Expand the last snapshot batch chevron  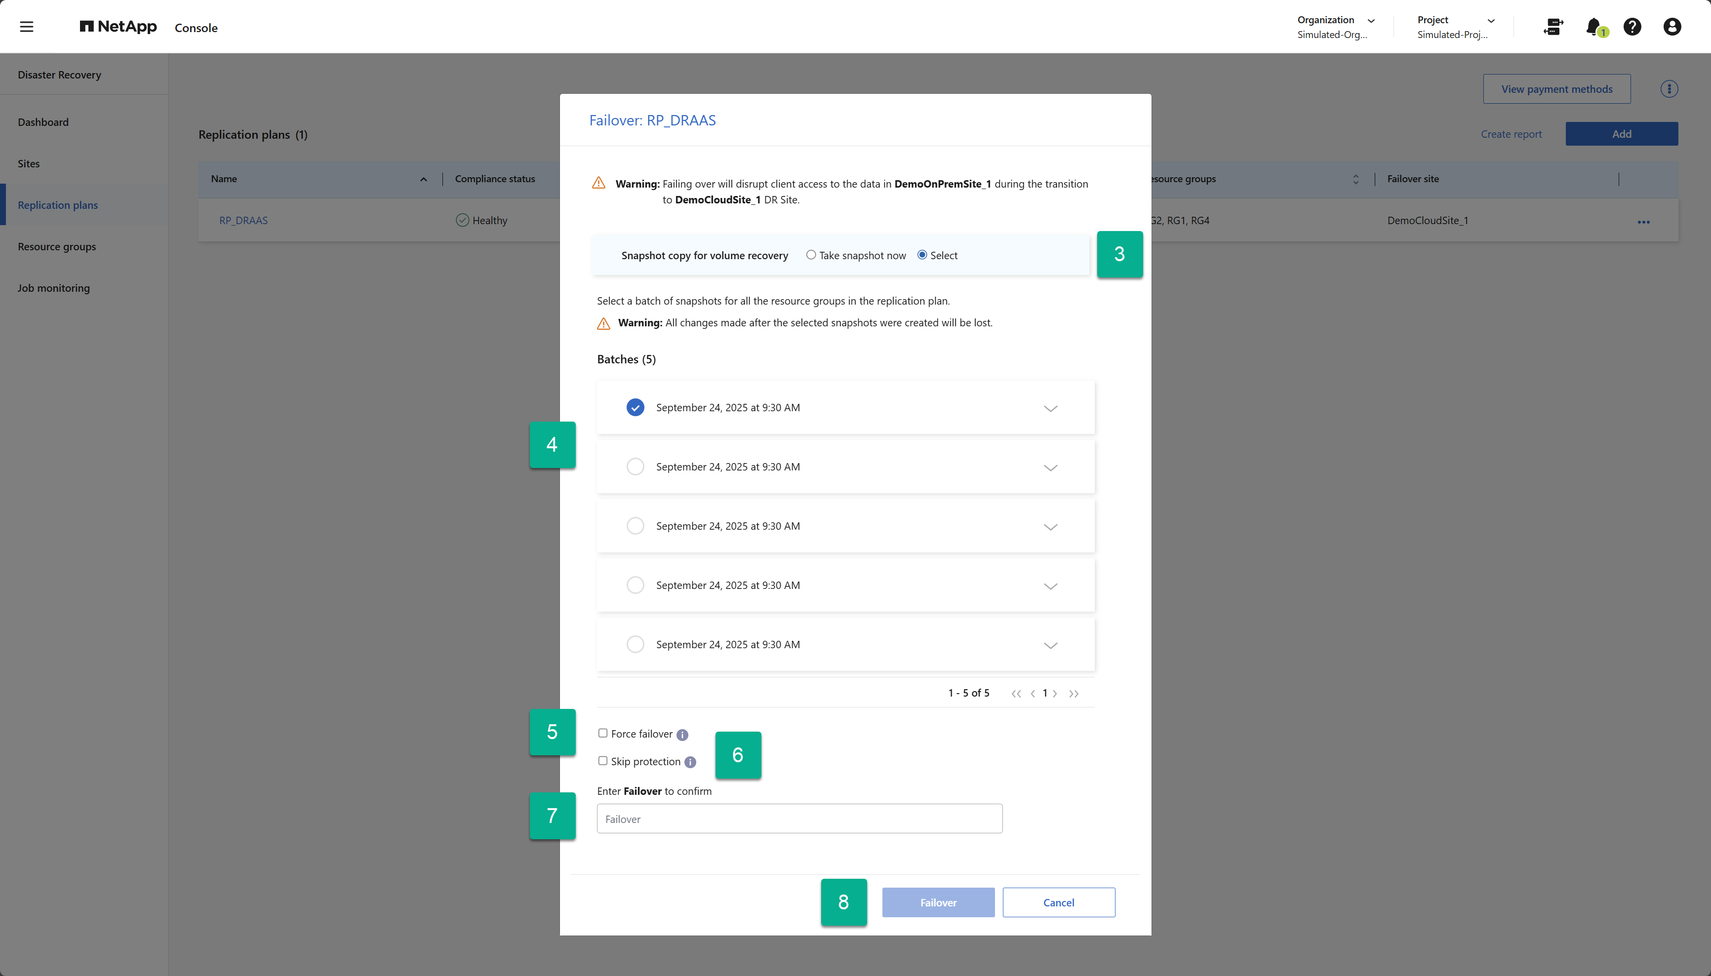[1050, 645]
